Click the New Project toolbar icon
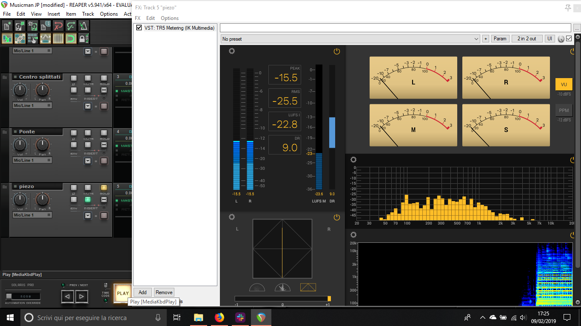 click(7, 26)
